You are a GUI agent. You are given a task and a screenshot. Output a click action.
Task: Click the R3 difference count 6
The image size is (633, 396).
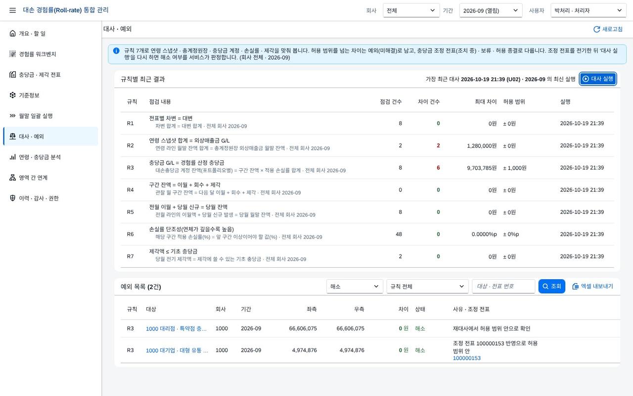click(x=438, y=168)
